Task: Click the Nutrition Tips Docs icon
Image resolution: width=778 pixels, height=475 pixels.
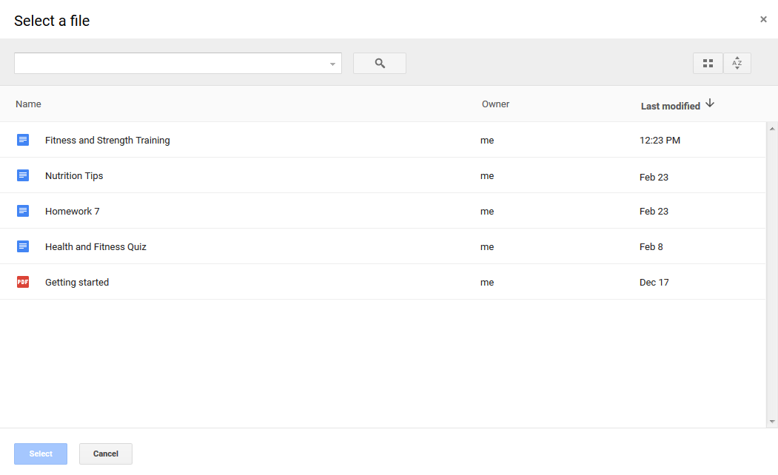Action: click(22, 175)
